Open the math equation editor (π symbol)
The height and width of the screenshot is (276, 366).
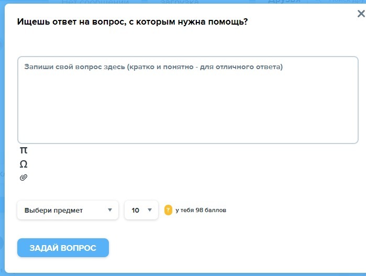[x=24, y=150]
